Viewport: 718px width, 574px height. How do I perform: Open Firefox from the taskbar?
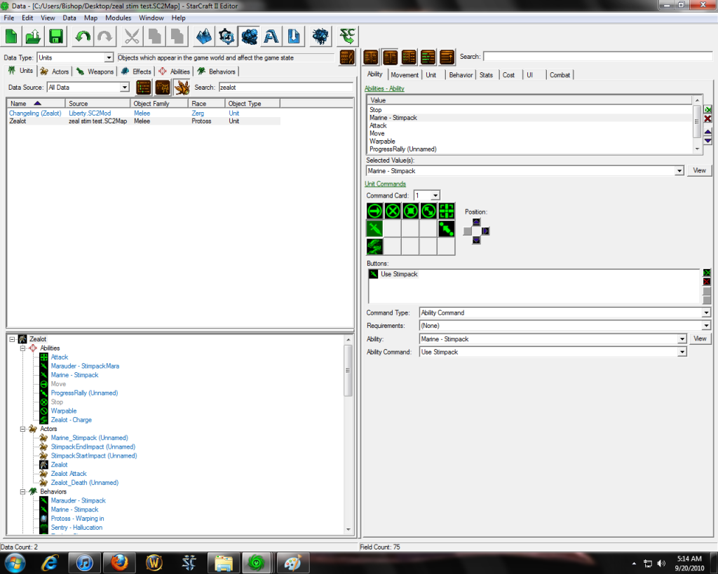click(119, 563)
